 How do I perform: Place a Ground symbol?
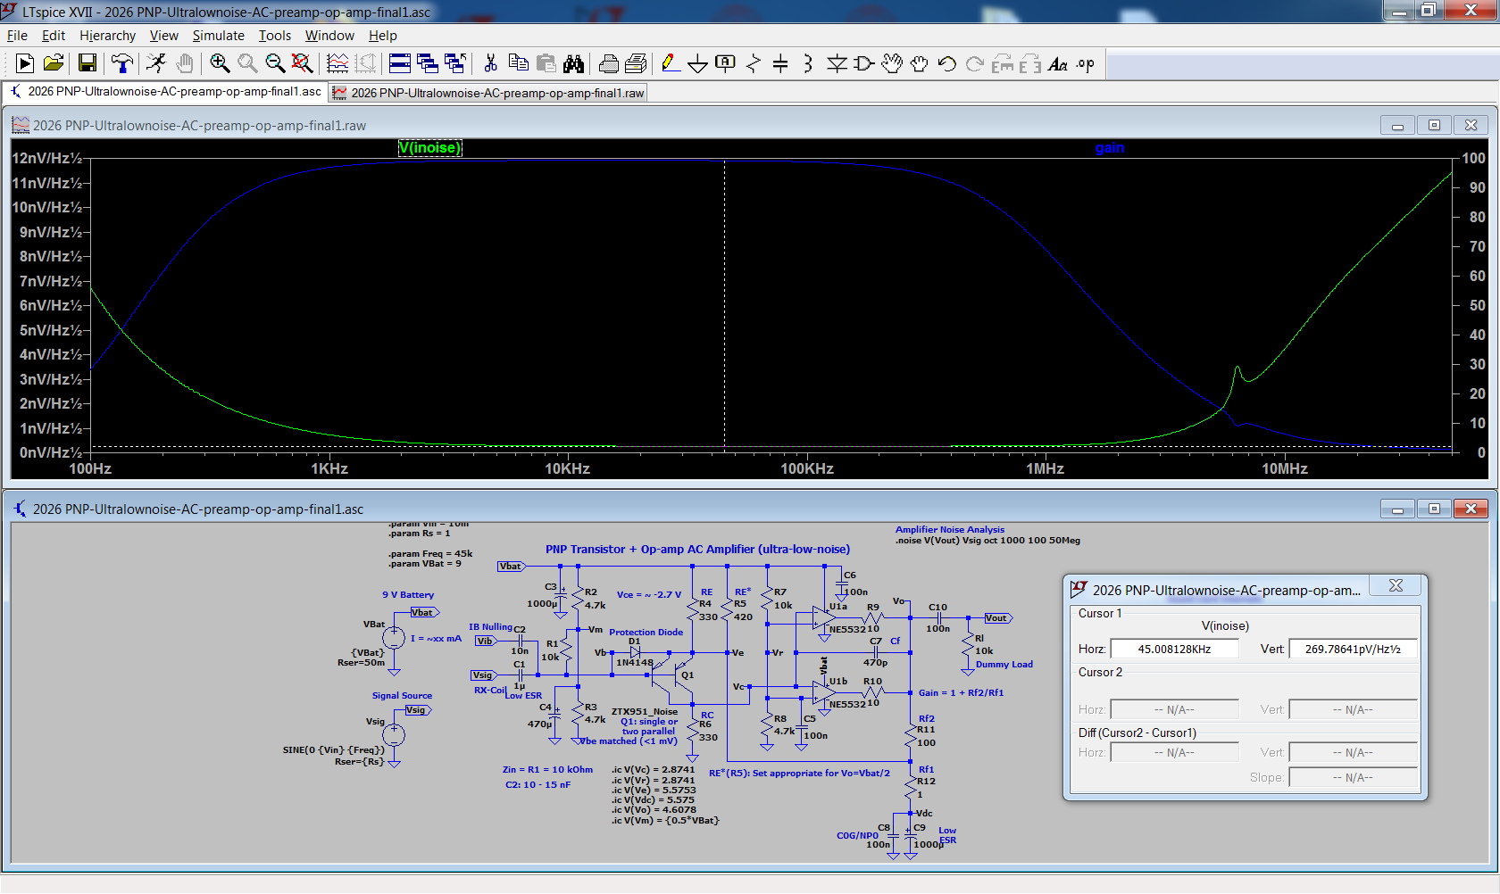pyautogui.click(x=698, y=63)
